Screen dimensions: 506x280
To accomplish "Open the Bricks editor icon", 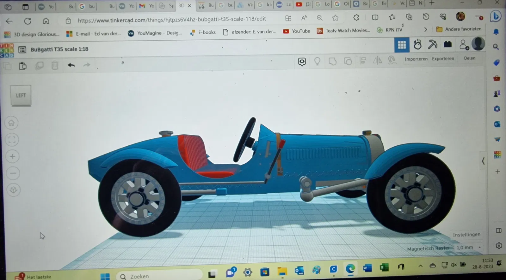I will pyautogui.click(x=447, y=44).
